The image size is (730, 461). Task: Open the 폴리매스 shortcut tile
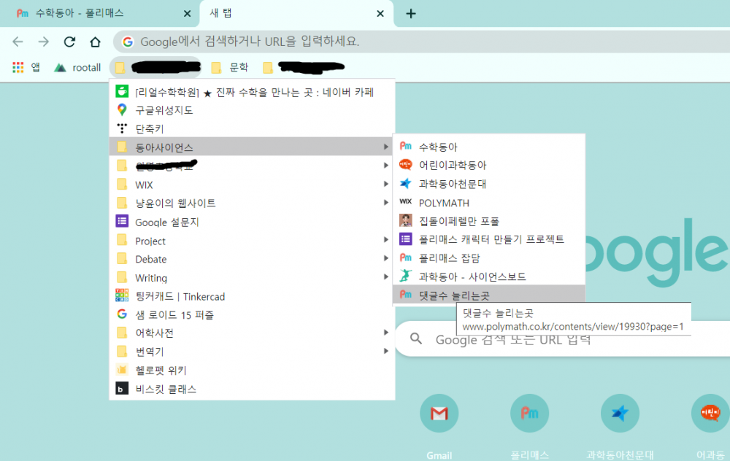click(x=529, y=413)
